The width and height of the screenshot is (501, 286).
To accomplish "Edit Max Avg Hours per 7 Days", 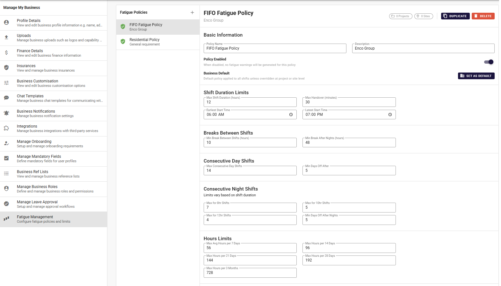I will click(x=250, y=248).
